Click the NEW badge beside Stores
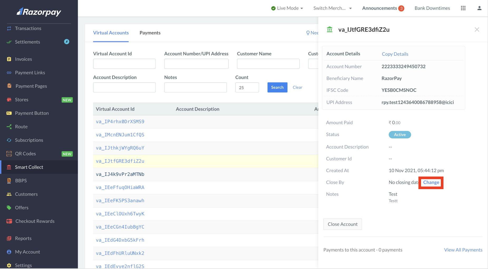Screen dimensions: 488x269 (67, 100)
